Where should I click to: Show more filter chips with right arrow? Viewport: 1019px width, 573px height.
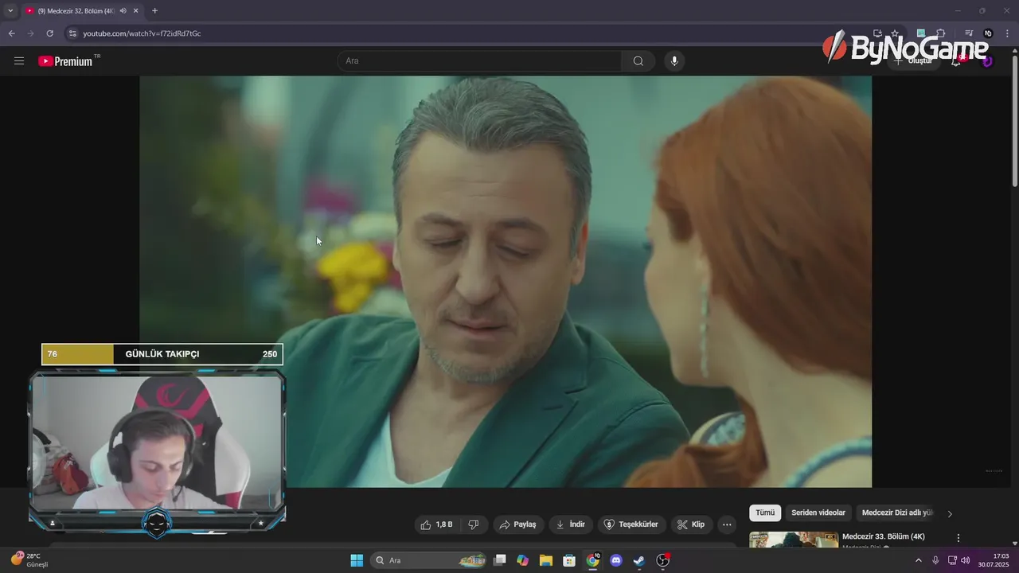[950, 514]
